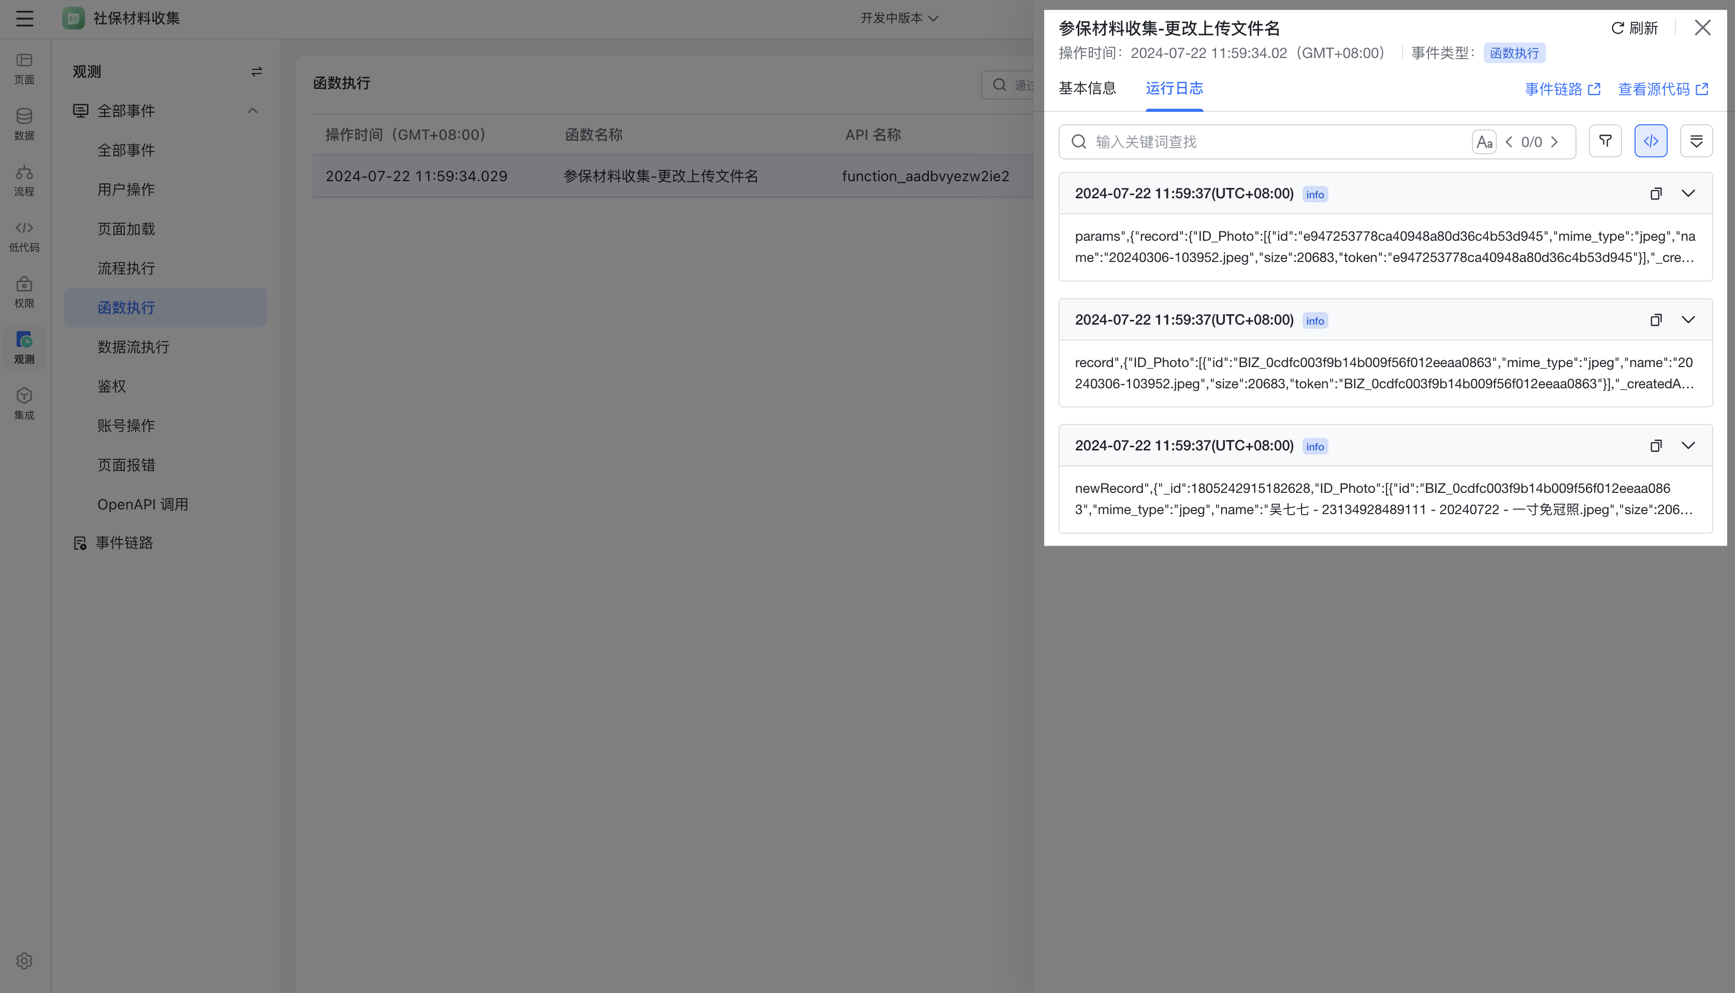
Task: Open the 数据 sidebar section
Action: point(24,125)
